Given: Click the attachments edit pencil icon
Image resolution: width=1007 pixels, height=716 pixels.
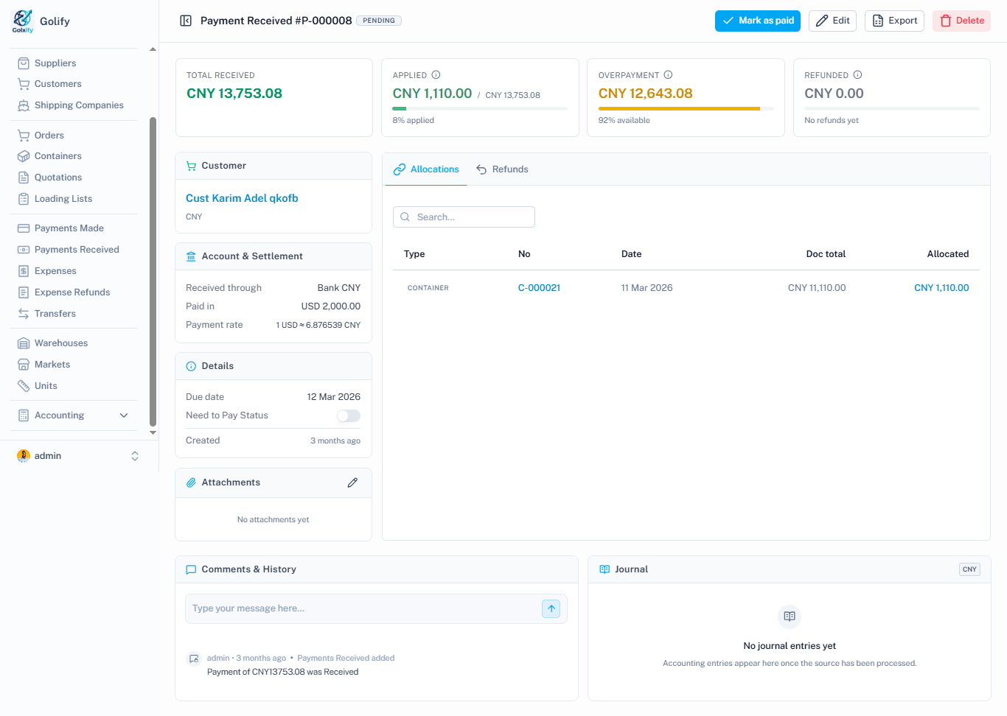Looking at the screenshot, I should tap(352, 482).
